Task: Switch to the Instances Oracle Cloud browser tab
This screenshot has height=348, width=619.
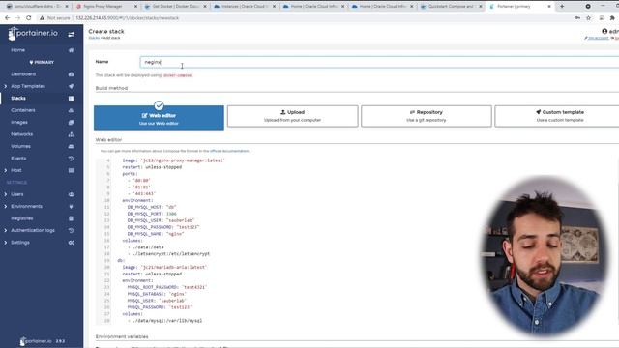Action: [x=244, y=7]
